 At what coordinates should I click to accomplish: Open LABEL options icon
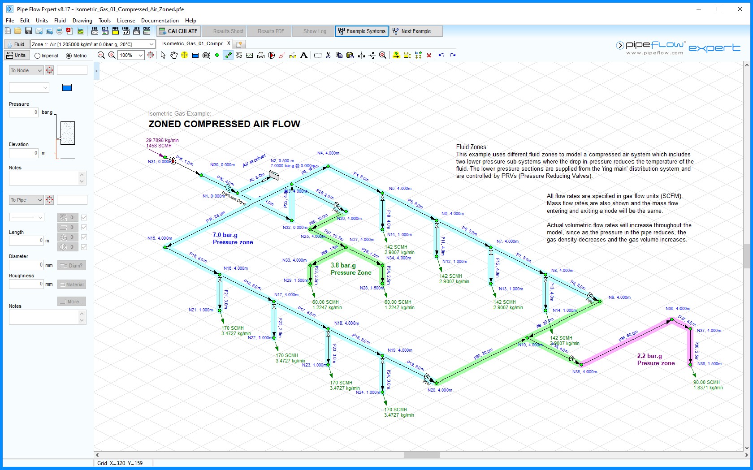pyautogui.click(x=126, y=31)
